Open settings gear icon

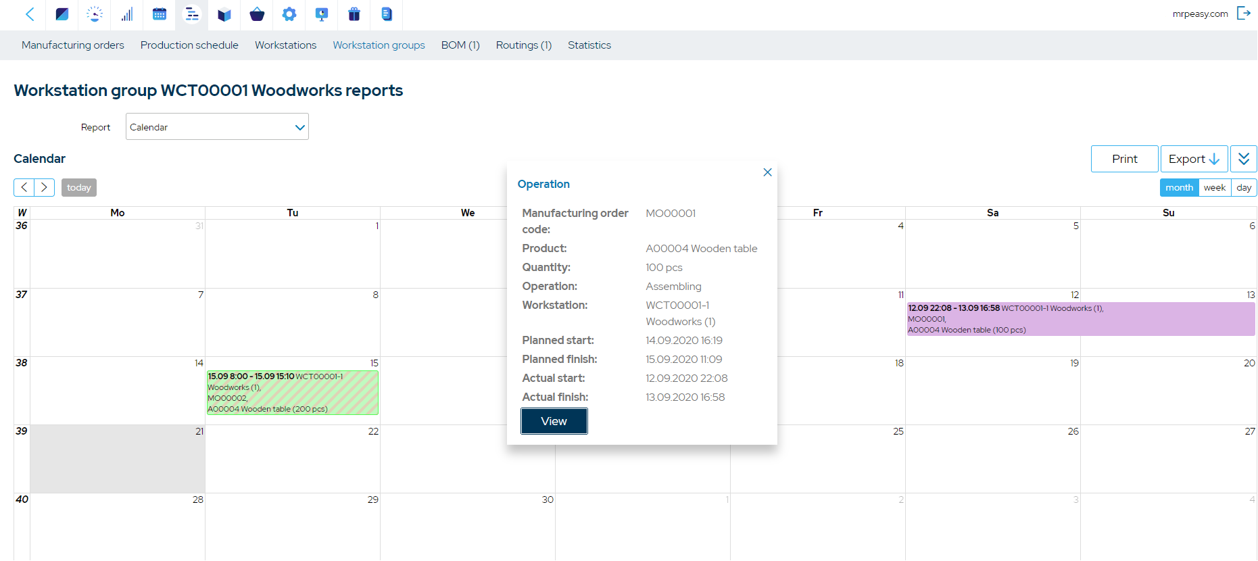coord(289,14)
